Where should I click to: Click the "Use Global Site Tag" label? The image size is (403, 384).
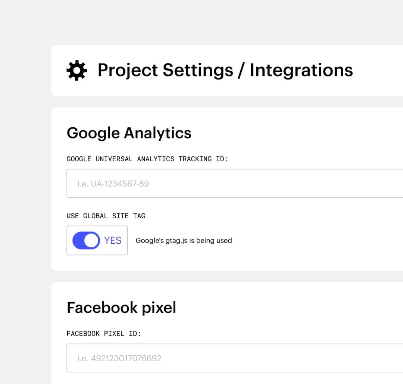tap(106, 216)
